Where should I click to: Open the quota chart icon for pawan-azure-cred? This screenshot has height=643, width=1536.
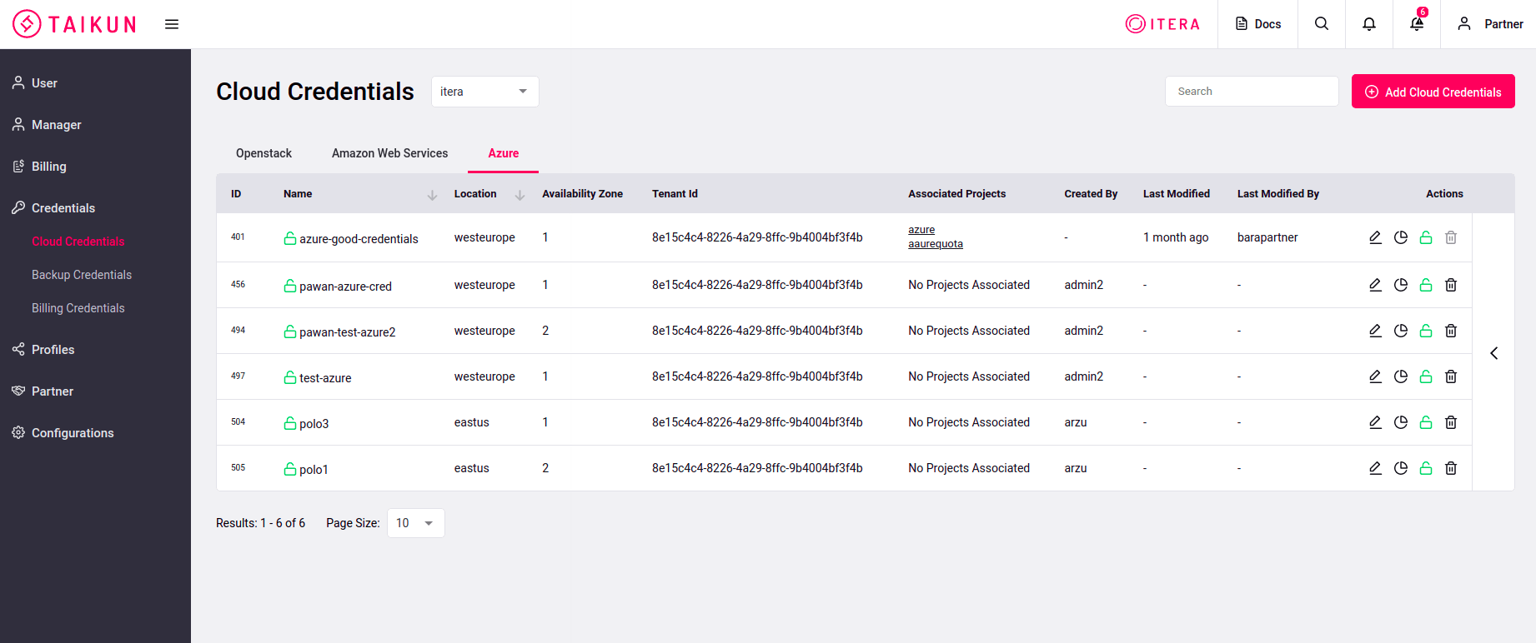(x=1401, y=285)
